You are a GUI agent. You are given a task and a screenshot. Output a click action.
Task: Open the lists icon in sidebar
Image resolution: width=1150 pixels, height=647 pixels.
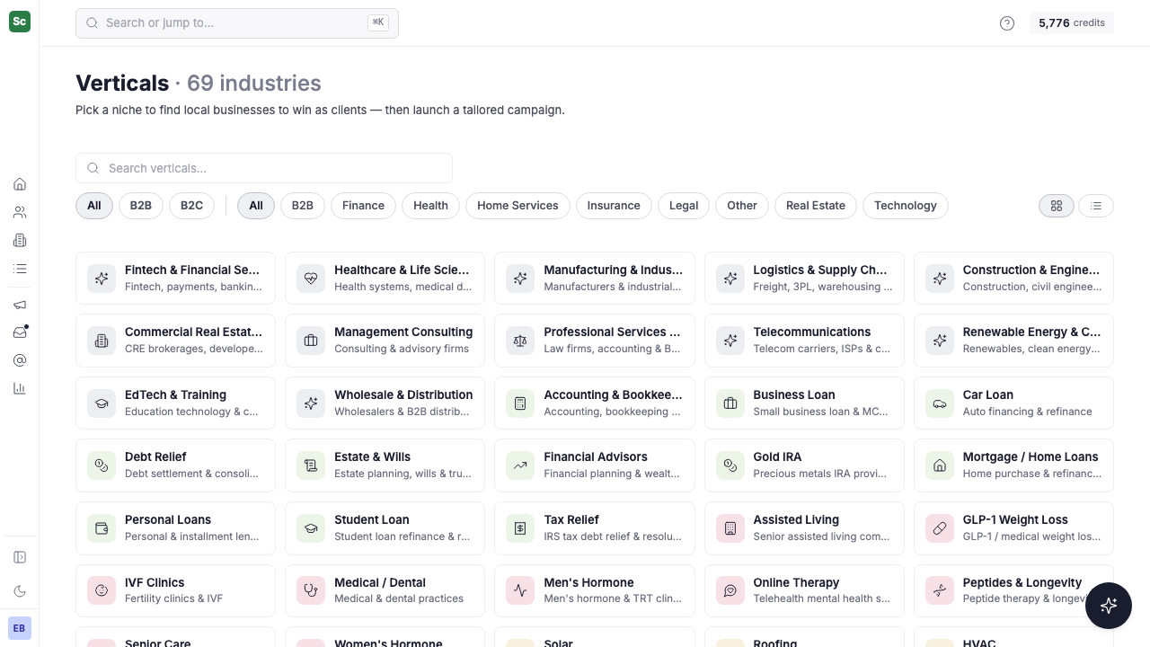[20, 269]
